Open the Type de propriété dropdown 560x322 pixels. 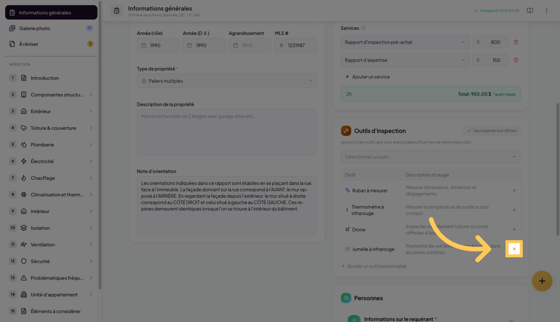227,81
